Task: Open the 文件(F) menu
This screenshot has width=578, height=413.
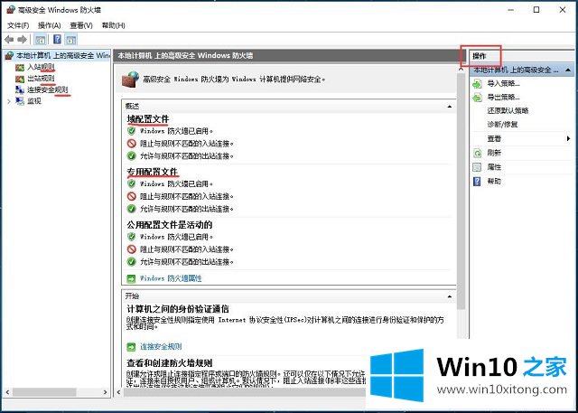Action: tap(18, 25)
